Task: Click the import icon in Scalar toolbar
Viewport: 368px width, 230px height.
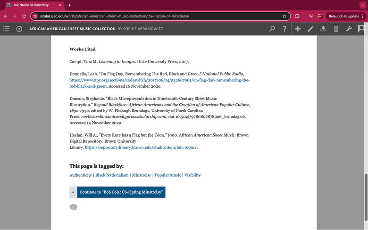Action: 323,29
